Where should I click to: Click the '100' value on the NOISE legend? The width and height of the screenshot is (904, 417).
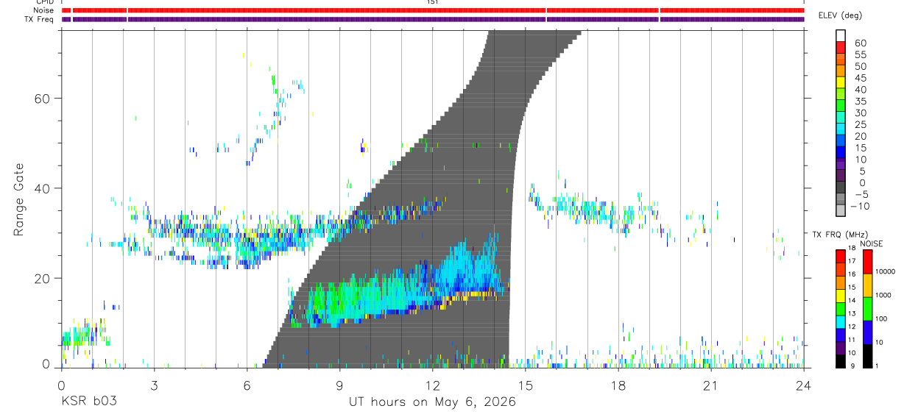point(882,319)
